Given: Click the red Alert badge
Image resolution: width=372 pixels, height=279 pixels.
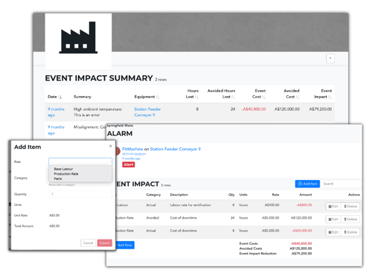Looking at the screenshot, I should [129, 164].
